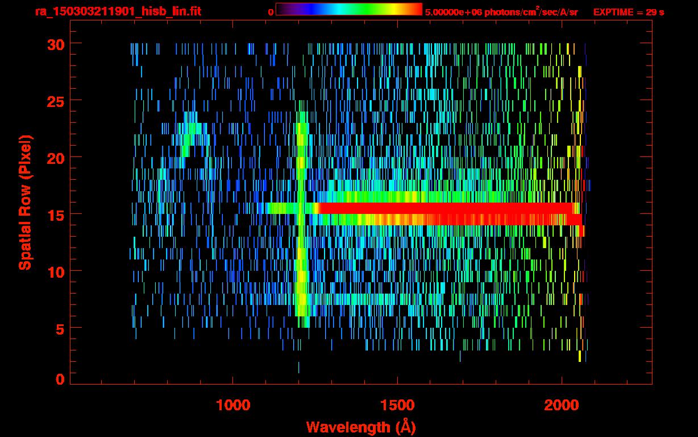Screen dimensions: 698x437
Task: Click the bright red spectrum band at row 15
Action: (449, 214)
